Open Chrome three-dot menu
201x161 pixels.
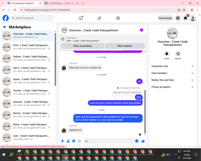[197, 10]
